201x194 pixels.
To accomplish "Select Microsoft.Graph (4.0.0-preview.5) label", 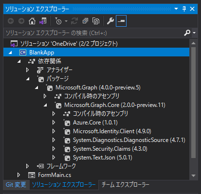I will (x=98, y=88).
